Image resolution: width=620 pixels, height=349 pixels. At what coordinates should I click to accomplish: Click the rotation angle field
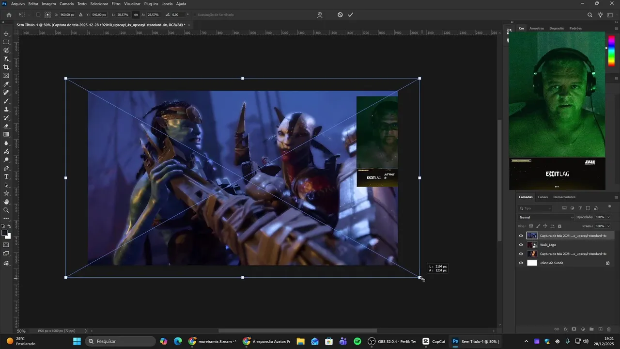coord(179,15)
